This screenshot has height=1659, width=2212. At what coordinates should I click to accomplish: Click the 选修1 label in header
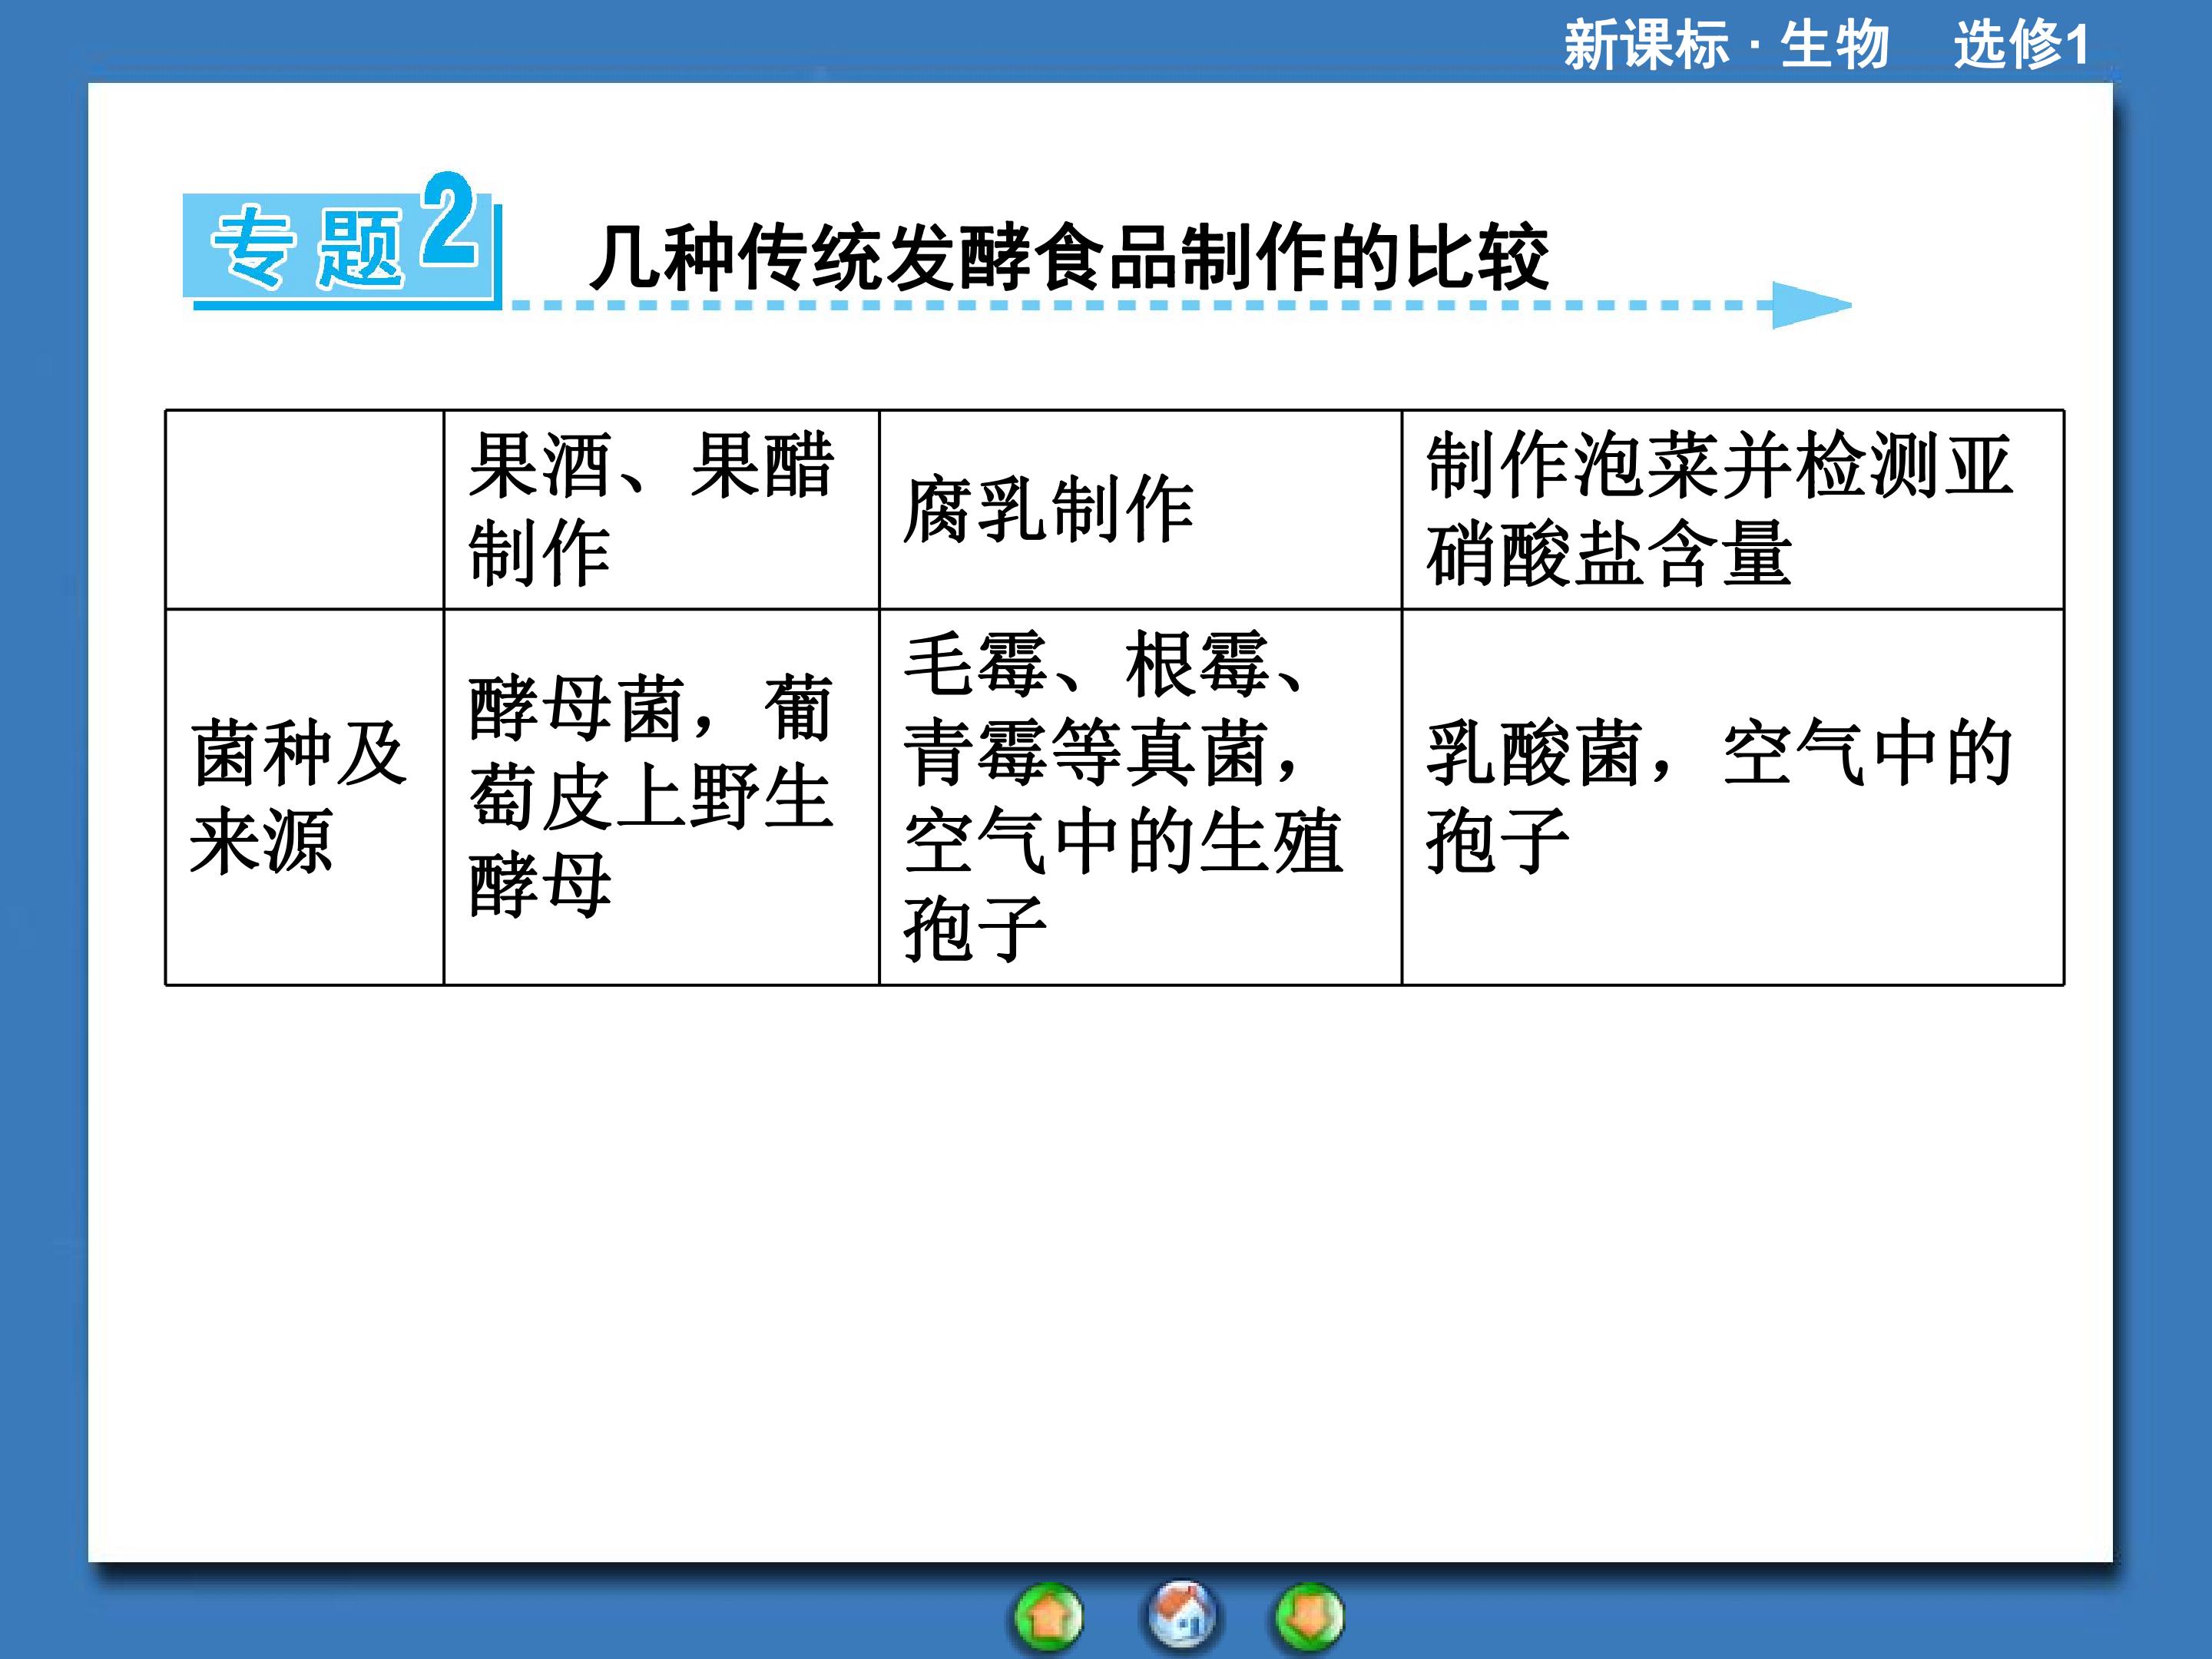pos(2021,45)
